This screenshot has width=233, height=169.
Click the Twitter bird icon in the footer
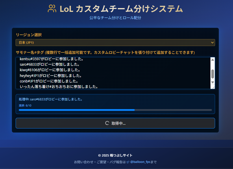[128, 162]
